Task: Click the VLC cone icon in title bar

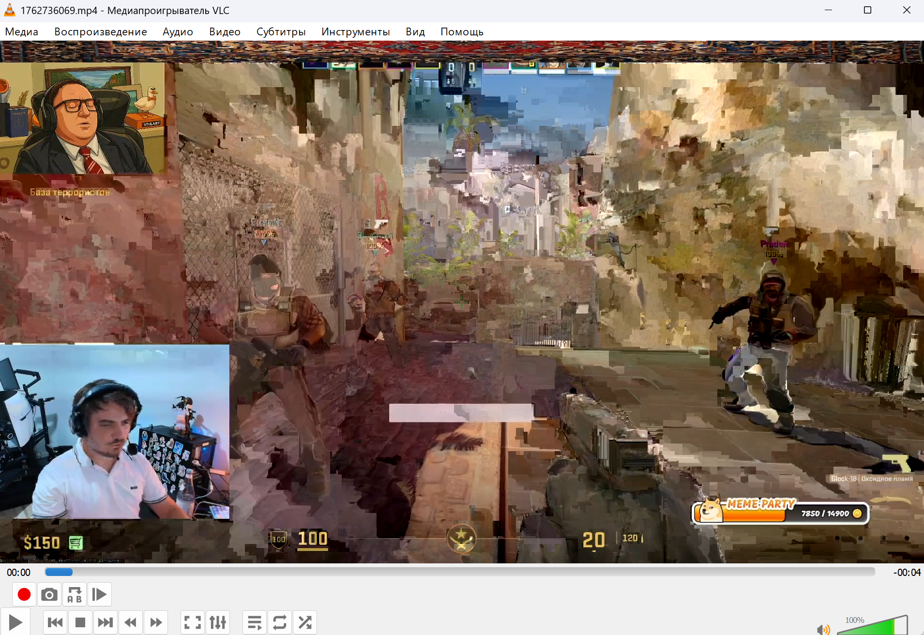Action: 10,10
